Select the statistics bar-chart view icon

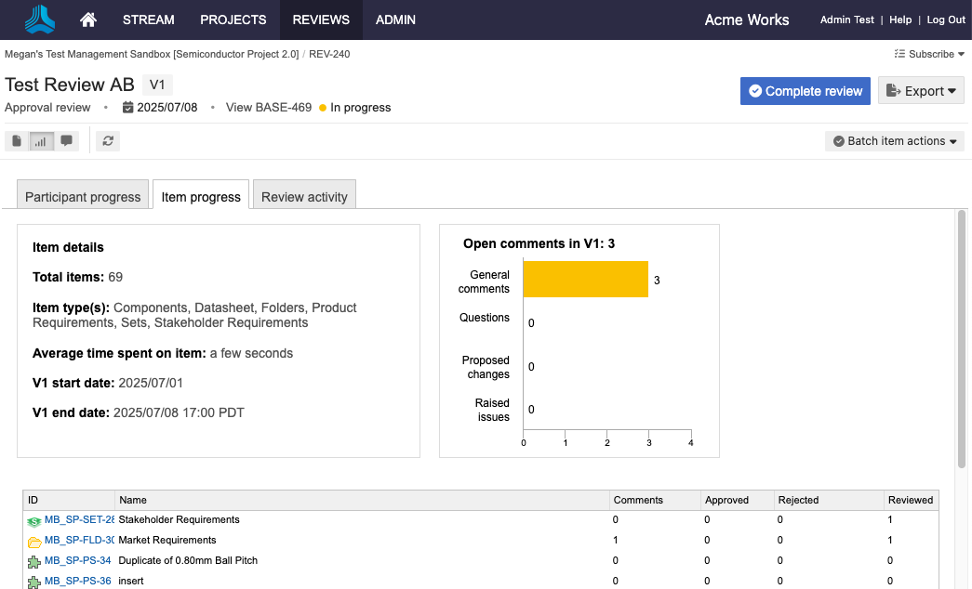click(x=41, y=141)
